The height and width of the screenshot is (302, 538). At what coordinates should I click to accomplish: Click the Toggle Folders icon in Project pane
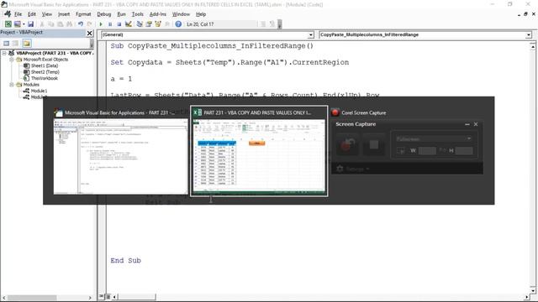tap(27, 43)
